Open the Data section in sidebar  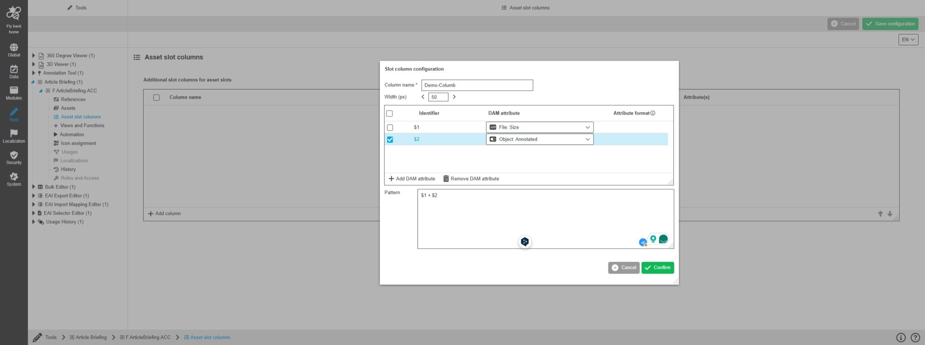(14, 72)
